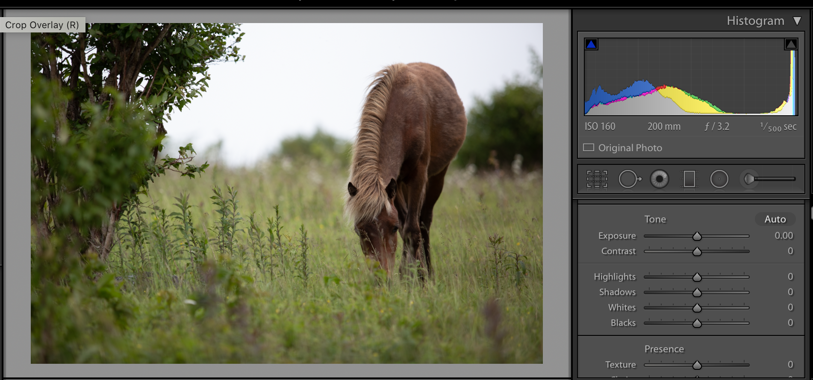Viewport: 813px width, 380px height.
Task: Enable the Original Photo checkbox
Action: pyautogui.click(x=589, y=148)
